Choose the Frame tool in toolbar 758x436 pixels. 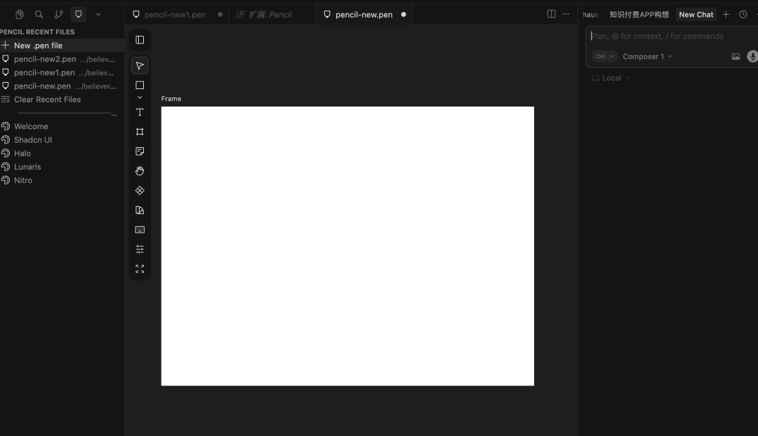(x=140, y=132)
